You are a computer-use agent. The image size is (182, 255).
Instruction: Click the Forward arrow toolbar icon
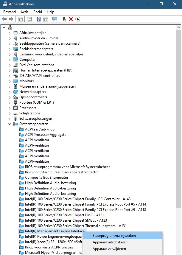pos(11,19)
